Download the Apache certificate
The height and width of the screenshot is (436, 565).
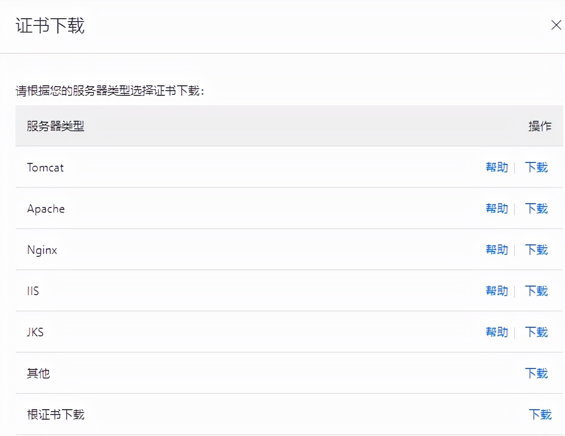(x=536, y=209)
